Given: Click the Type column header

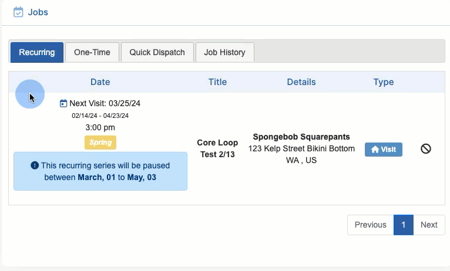Looking at the screenshot, I should click(383, 82).
